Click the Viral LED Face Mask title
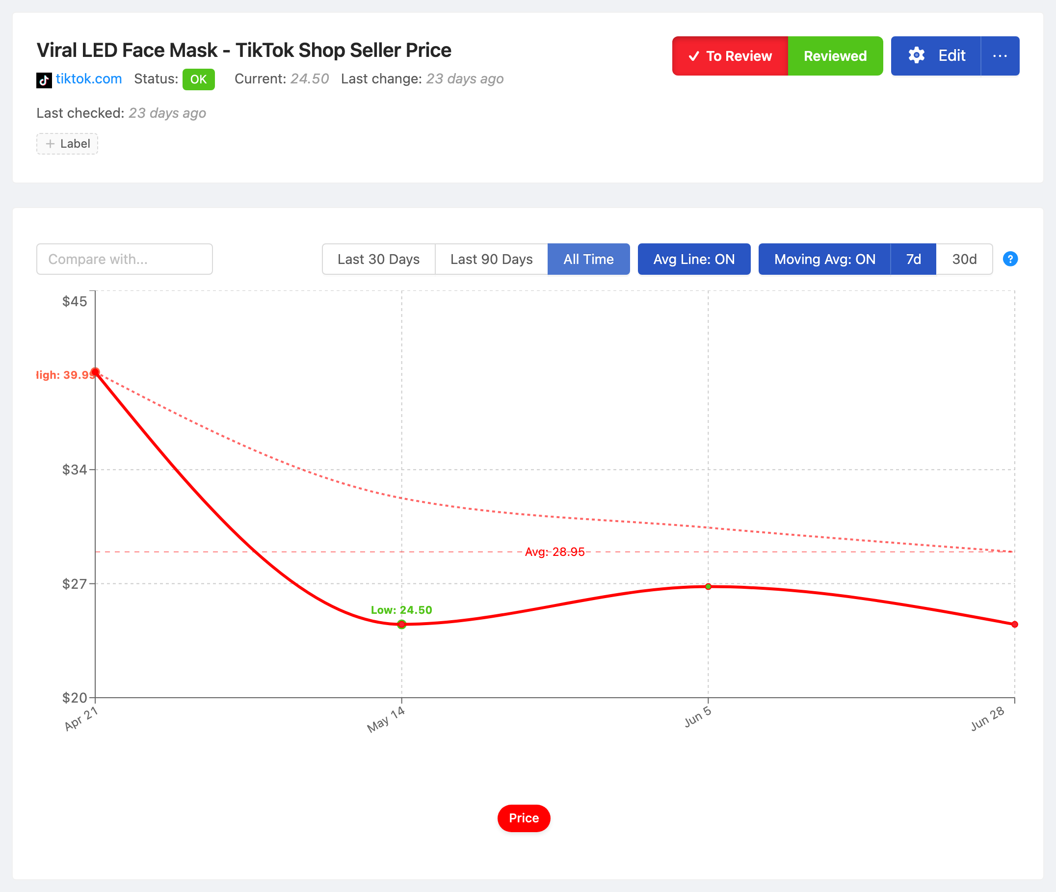 pyautogui.click(x=244, y=50)
